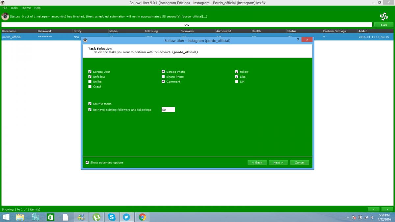The width and height of the screenshot is (395, 222).
Task: Click the blank document icon on taskbar
Action: [66, 217]
